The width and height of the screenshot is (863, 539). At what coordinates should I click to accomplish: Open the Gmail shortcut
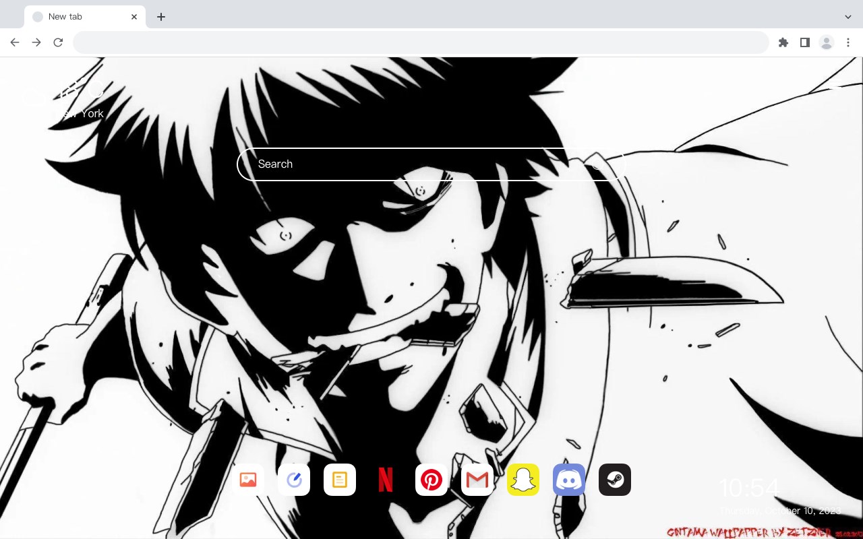477,480
